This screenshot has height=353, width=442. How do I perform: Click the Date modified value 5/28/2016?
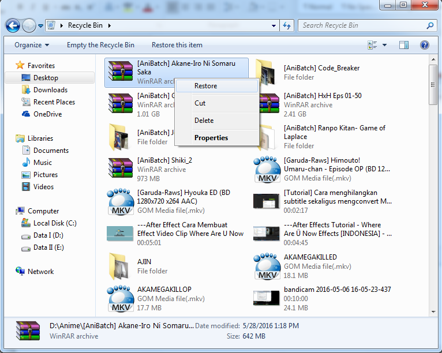(x=270, y=326)
